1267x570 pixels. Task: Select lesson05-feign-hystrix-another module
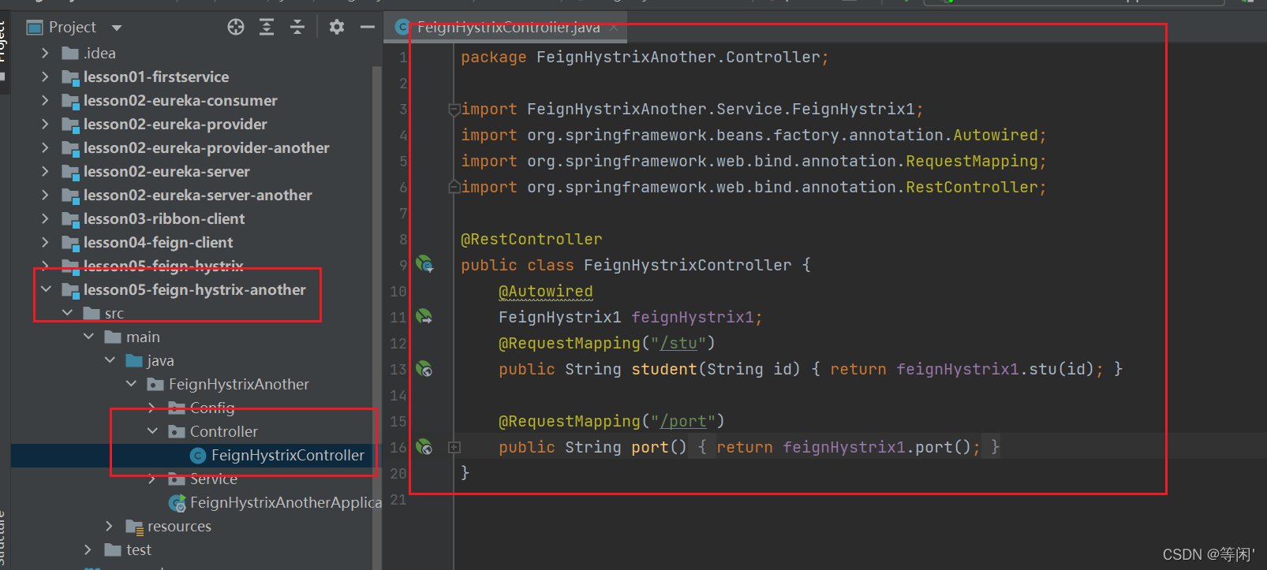(x=194, y=289)
